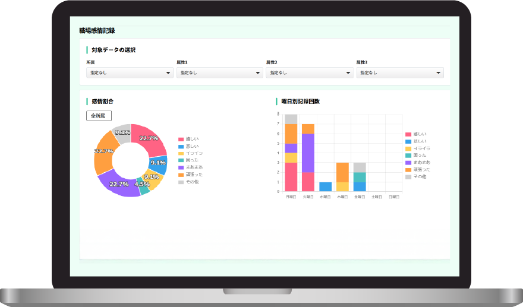Toggle その他 in donut chart legend
Viewport: 523px width, 307px height.
(x=191, y=182)
